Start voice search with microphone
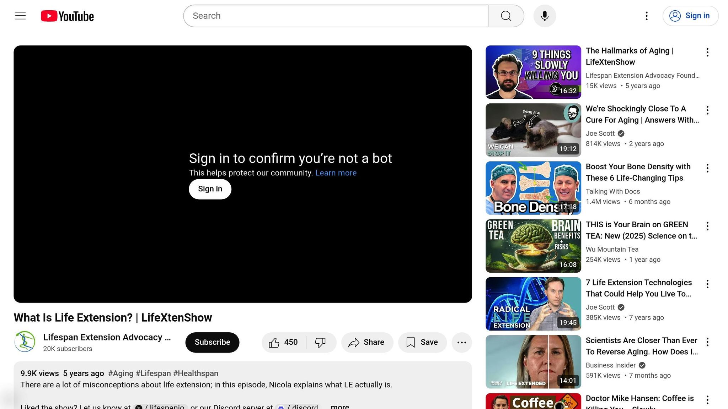This screenshot has height=409, width=728. click(545, 16)
